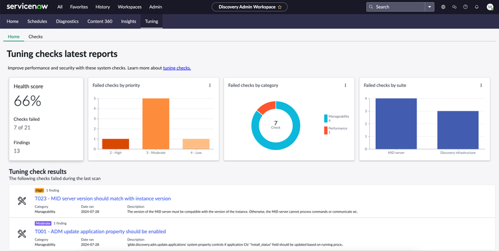Click the 2 - High bar in priority chart
This screenshot has width=499, height=251.
116,144
